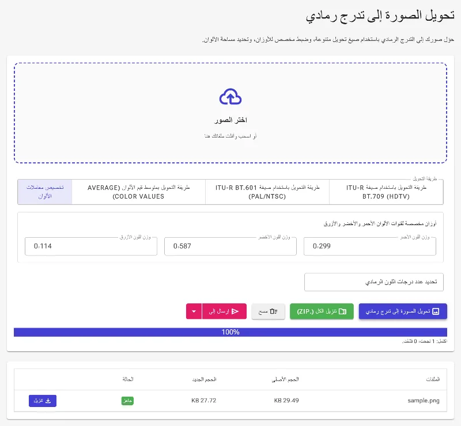461x426 pixels.
Task: Click the download icon in sample.png row
Action: (48, 401)
